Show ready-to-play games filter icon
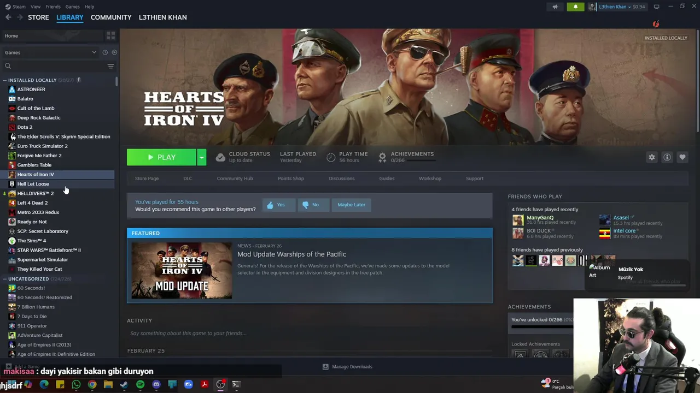The width and height of the screenshot is (700, 393). (x=114, y=52)
